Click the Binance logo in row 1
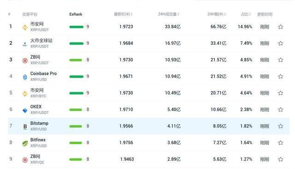This screenshot has width=295, height=169. click(25, 28)
